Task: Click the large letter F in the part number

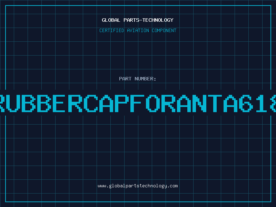Action: [137, 103]
